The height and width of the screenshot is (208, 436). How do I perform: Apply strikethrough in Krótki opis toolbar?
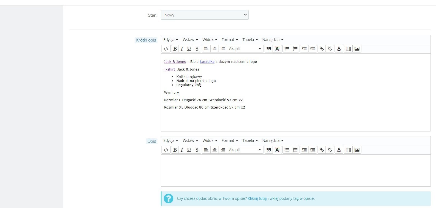[x=197, y=49]
